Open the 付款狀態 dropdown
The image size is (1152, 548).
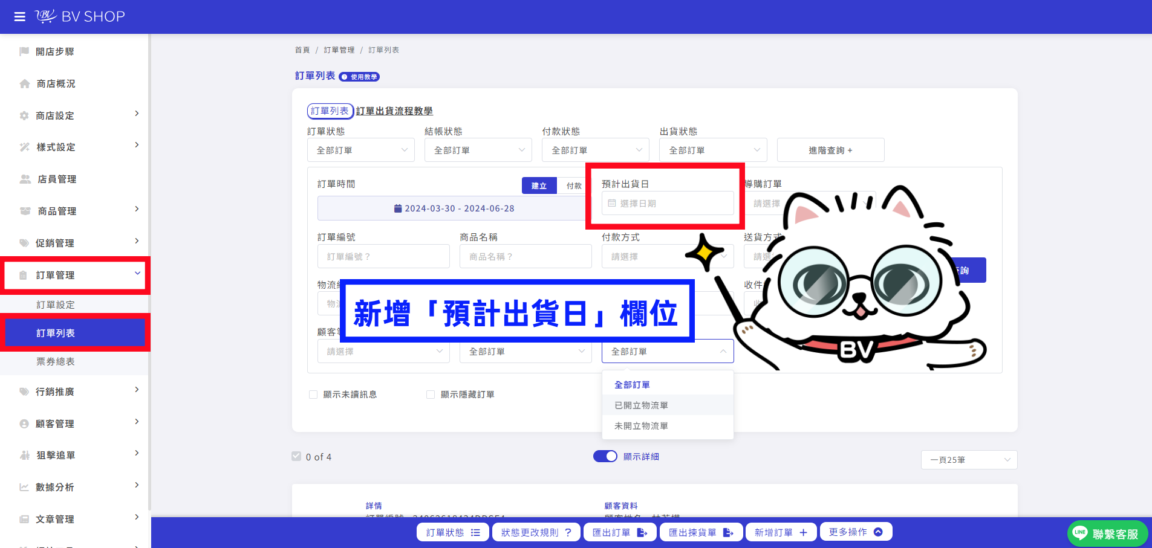click(596, 150)
